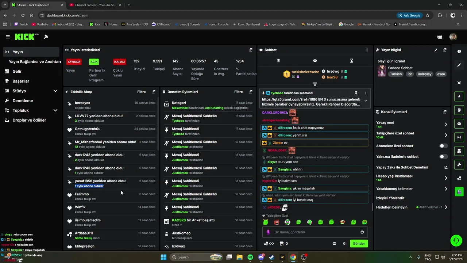Expand the Topluluk sidebar section
Screen dimensions: 467x263
coord(55,110)
